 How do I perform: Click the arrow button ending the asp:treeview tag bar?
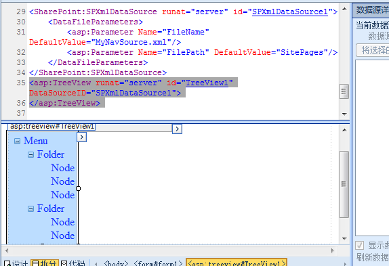click(177, 129)
